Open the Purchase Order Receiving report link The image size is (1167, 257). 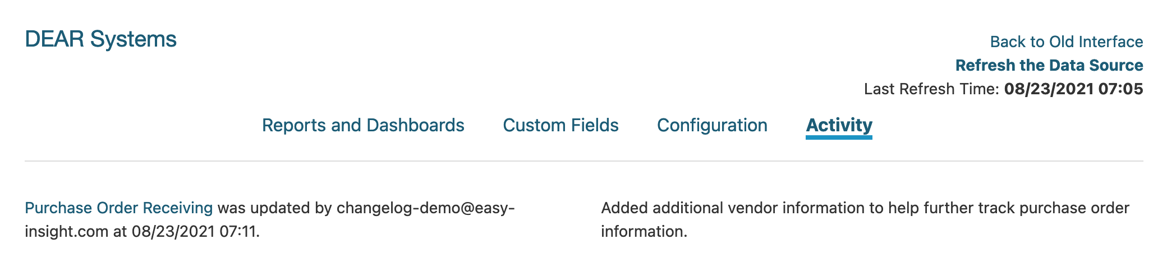click(118, 208)
